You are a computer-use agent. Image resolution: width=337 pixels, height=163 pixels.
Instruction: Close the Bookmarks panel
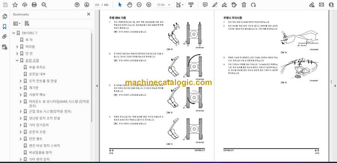[x=88, y=14]
